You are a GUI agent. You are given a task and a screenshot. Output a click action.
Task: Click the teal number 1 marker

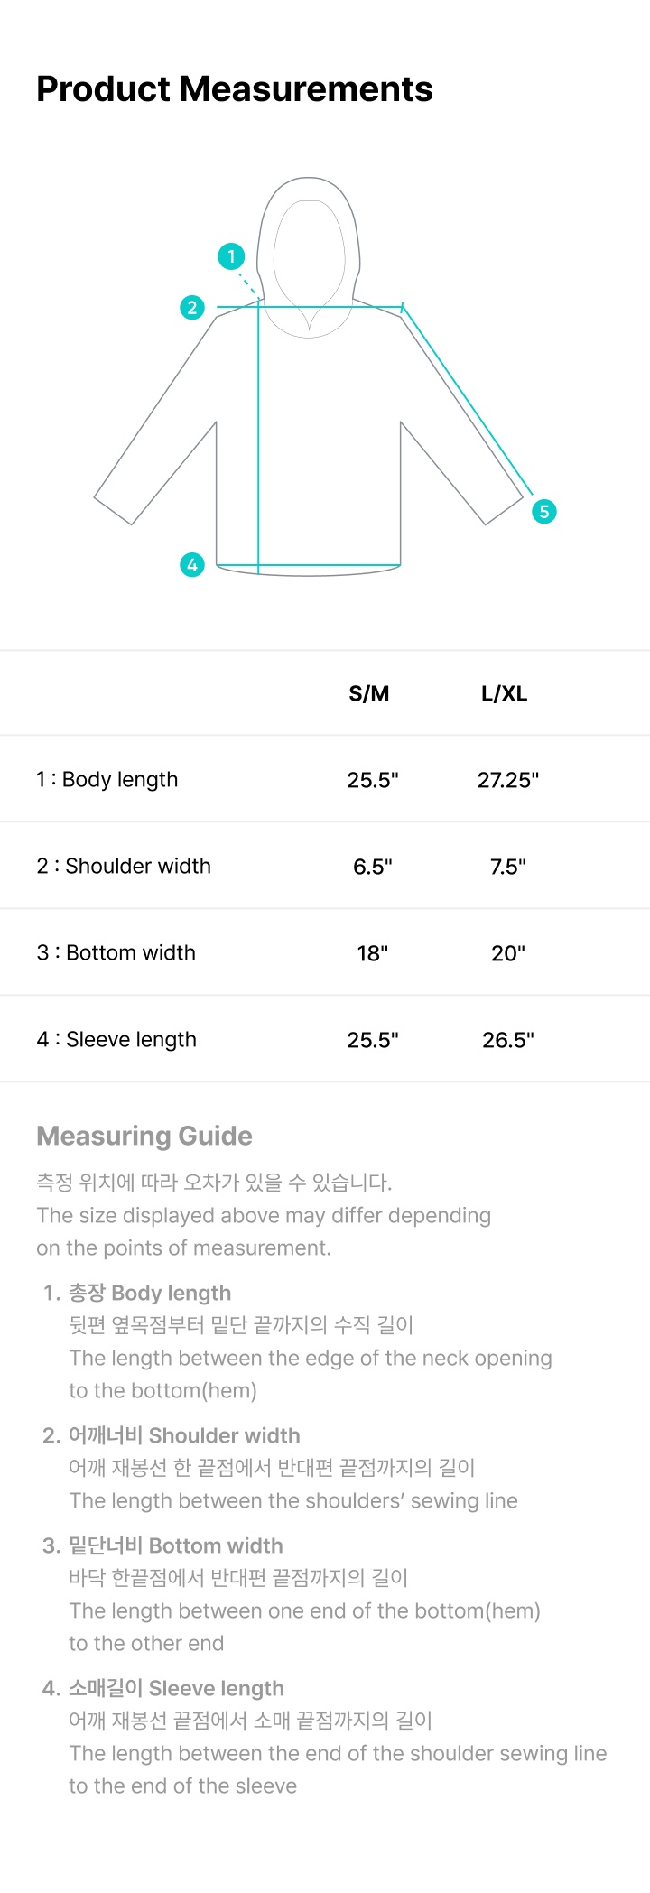pos(231,256)
